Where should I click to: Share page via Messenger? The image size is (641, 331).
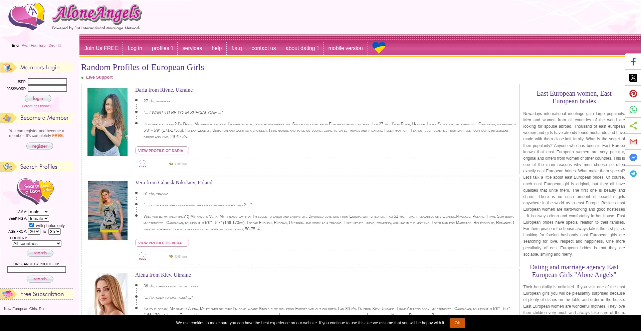(x=633, y=158)
